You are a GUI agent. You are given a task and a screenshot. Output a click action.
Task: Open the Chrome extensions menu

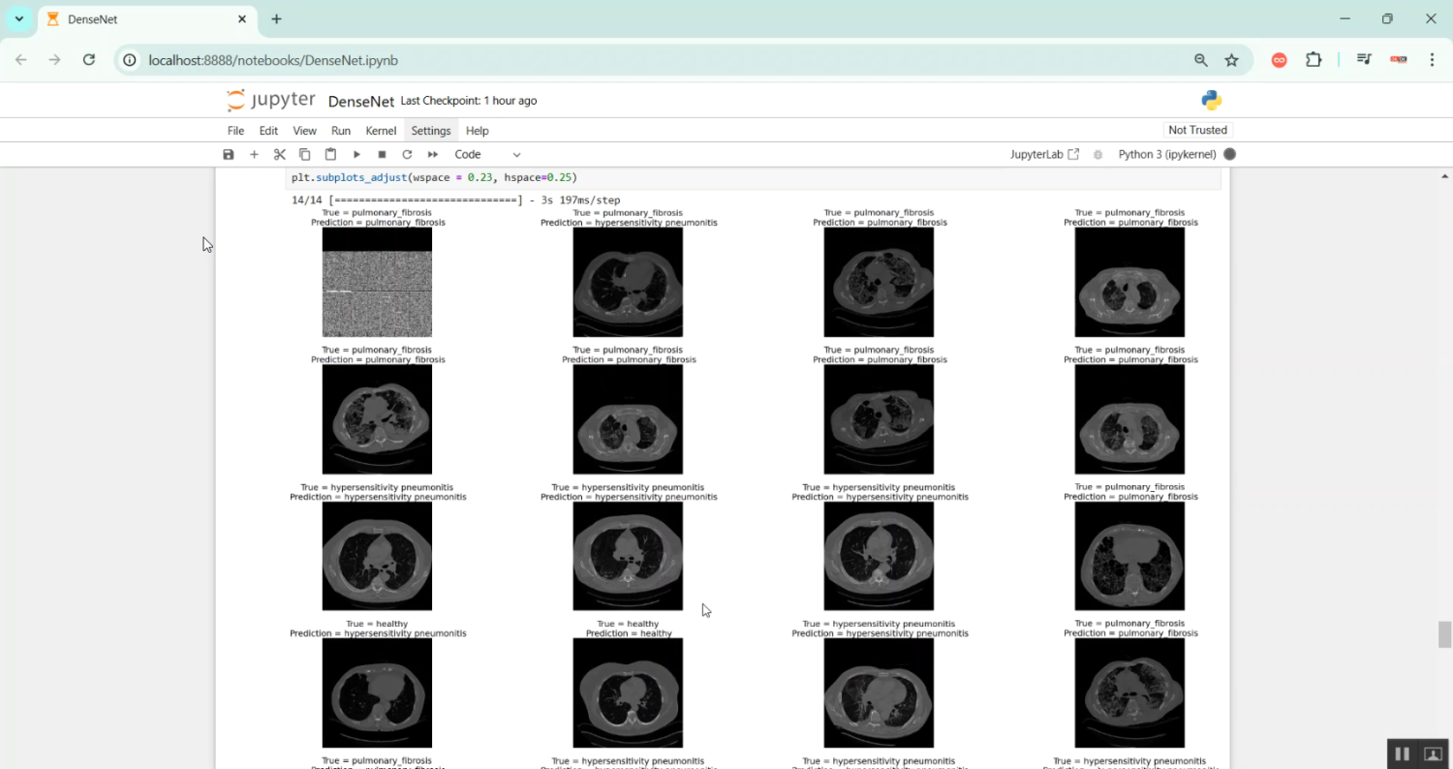[1314, 60]
